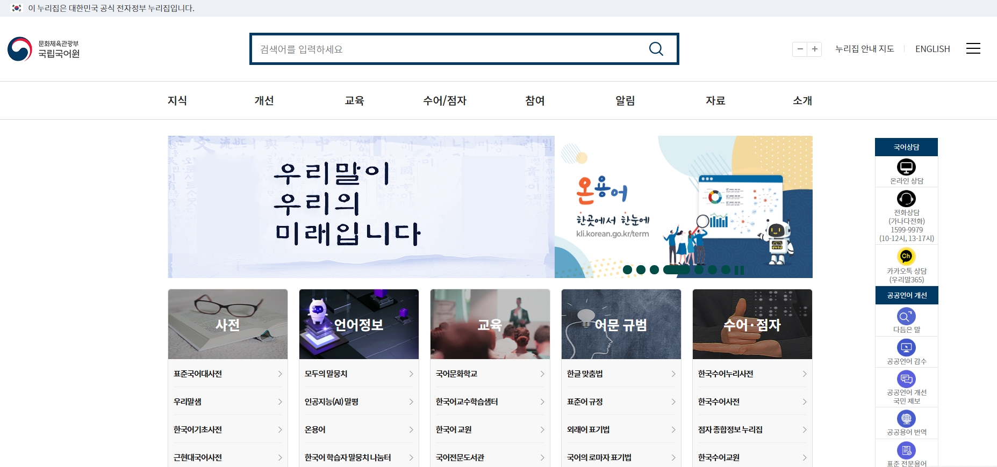This screenshot has width=997, height=467.
Task: Click the chevron beside 한국수어누리사전
Action: [805, 374]
